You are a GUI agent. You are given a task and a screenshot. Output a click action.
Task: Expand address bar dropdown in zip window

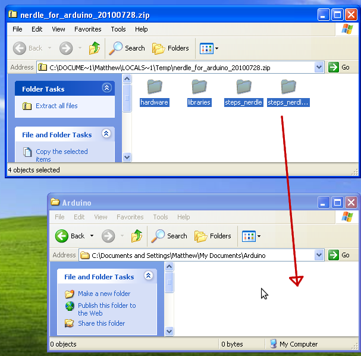click(319, 67)
